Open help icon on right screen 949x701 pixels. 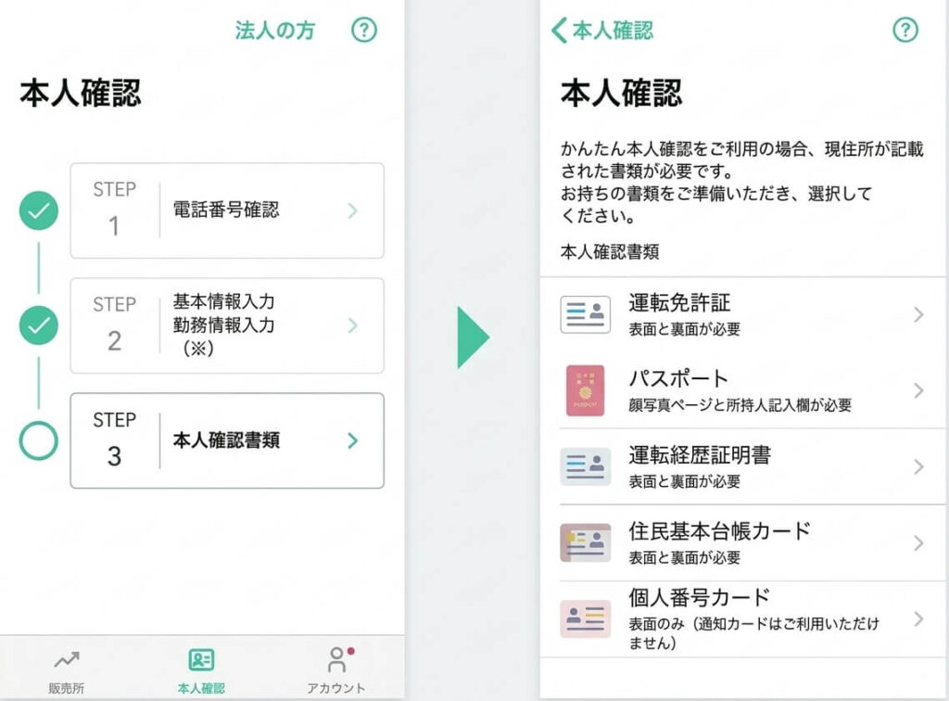pos(905,30)
